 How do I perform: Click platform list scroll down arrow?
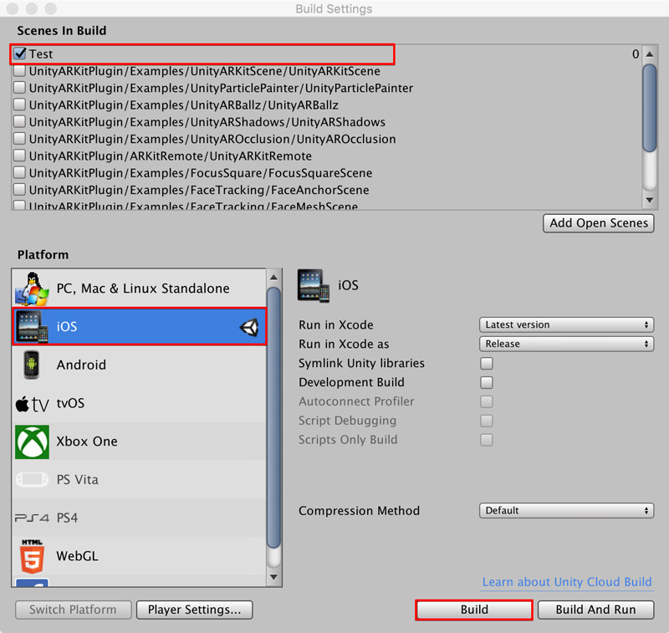(274, 577)
